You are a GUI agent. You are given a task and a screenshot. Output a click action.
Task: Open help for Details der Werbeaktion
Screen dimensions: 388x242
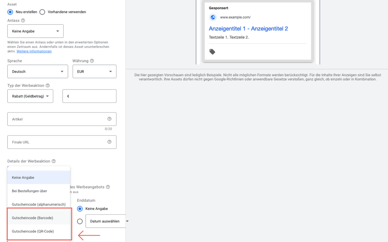pos(54,161)
